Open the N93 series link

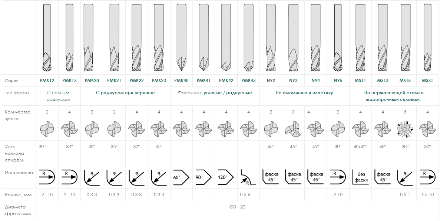point(293,81)
